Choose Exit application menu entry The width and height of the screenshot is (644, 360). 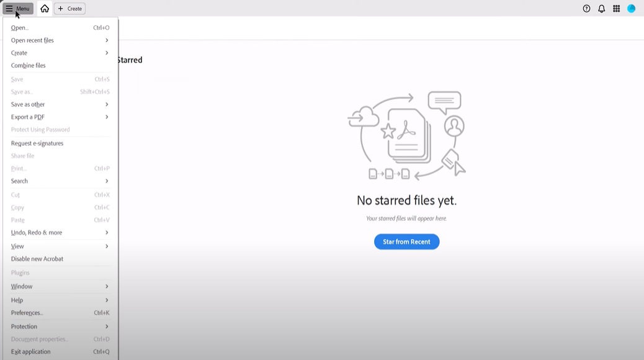click(60, 352)
